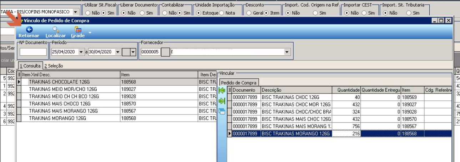Click the Retornar back arrow icon

coord(29,30)
